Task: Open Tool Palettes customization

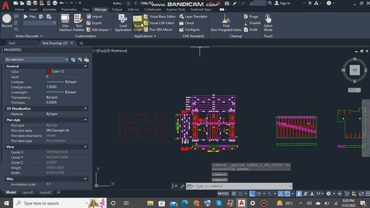Action: 79,23
